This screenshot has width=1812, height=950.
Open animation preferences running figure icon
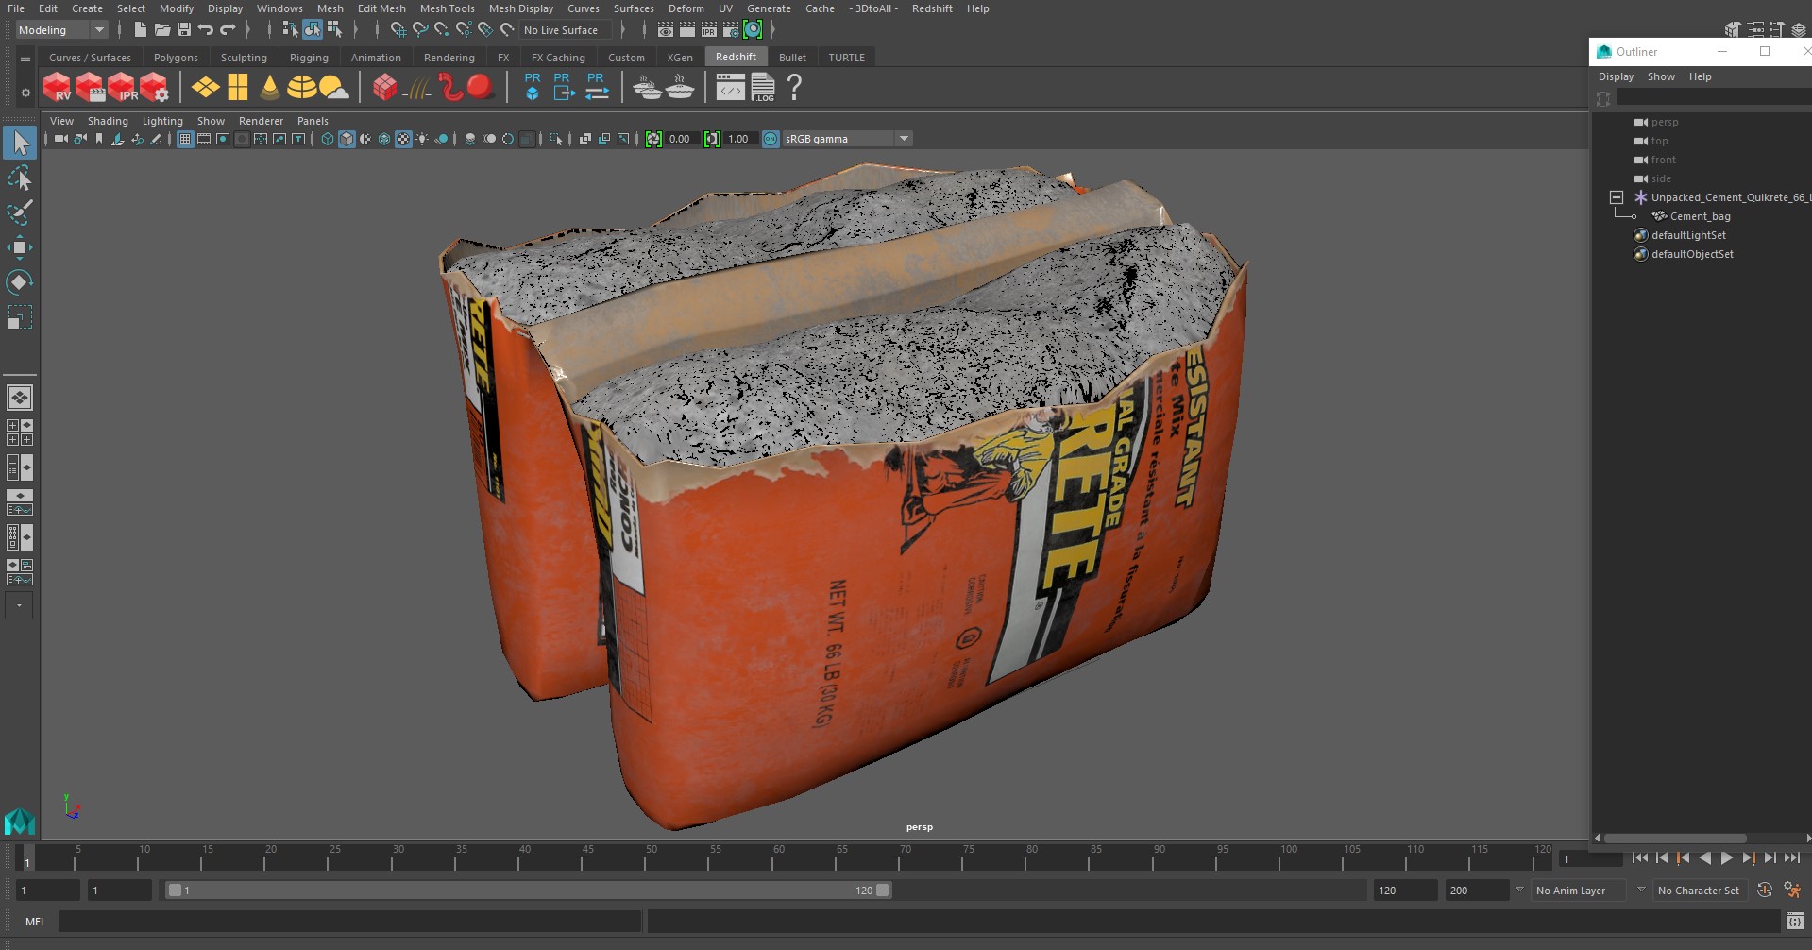pos(1792,890)
